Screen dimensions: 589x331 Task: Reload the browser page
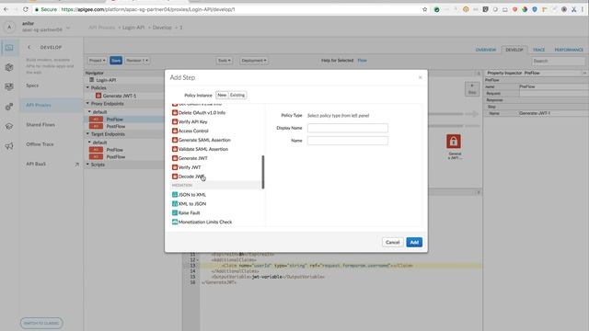tap(26, 9)
